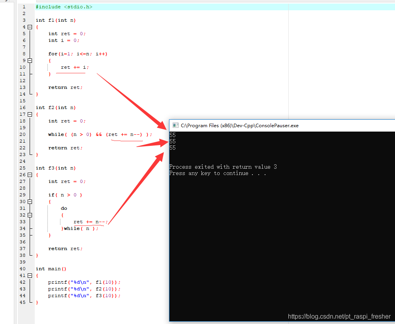Click the 'for(i=1; i<=n; i++)' statement

(78, 54)
